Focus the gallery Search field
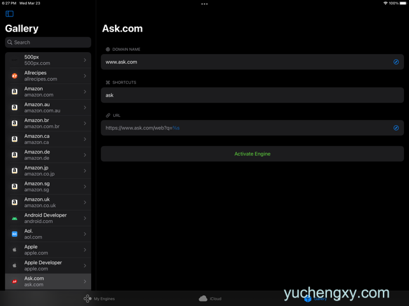 [x=48, y=42]
